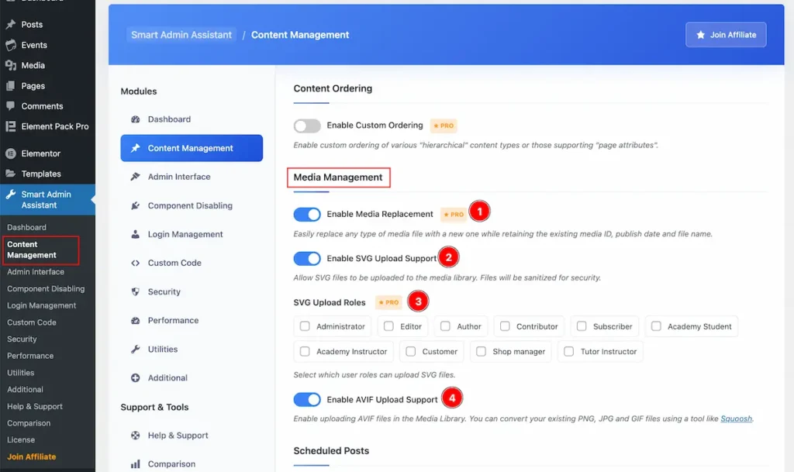Check the Administrator role checkbox
This screenshot has width=794, height=472.
[x=305, y=326]
